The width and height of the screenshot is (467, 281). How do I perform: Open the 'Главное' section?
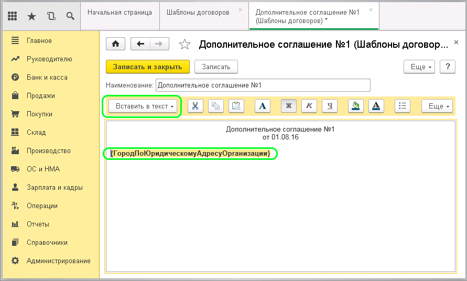click(x=51, y=40)
